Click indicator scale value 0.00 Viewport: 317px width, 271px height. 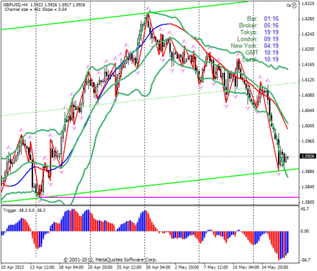point(305,231)
